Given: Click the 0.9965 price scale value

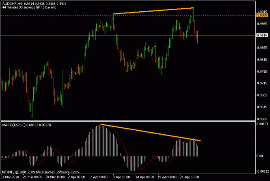Looking at the screenshot, I should click(x=262, y=24).
